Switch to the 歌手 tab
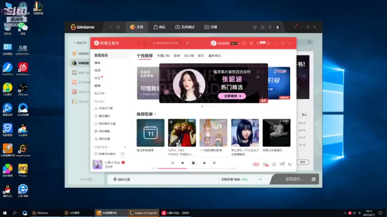 [x=201, y=56]
